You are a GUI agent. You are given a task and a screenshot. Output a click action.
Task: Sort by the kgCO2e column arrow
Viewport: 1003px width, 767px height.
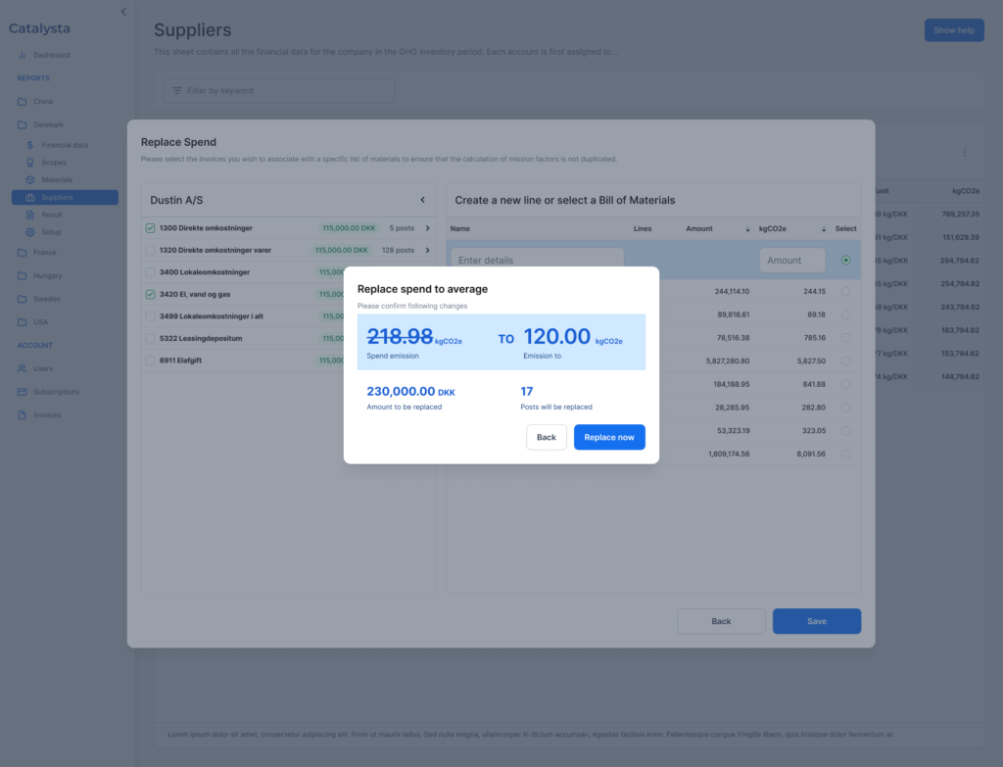pyautogui.click(x=824, y=229)
